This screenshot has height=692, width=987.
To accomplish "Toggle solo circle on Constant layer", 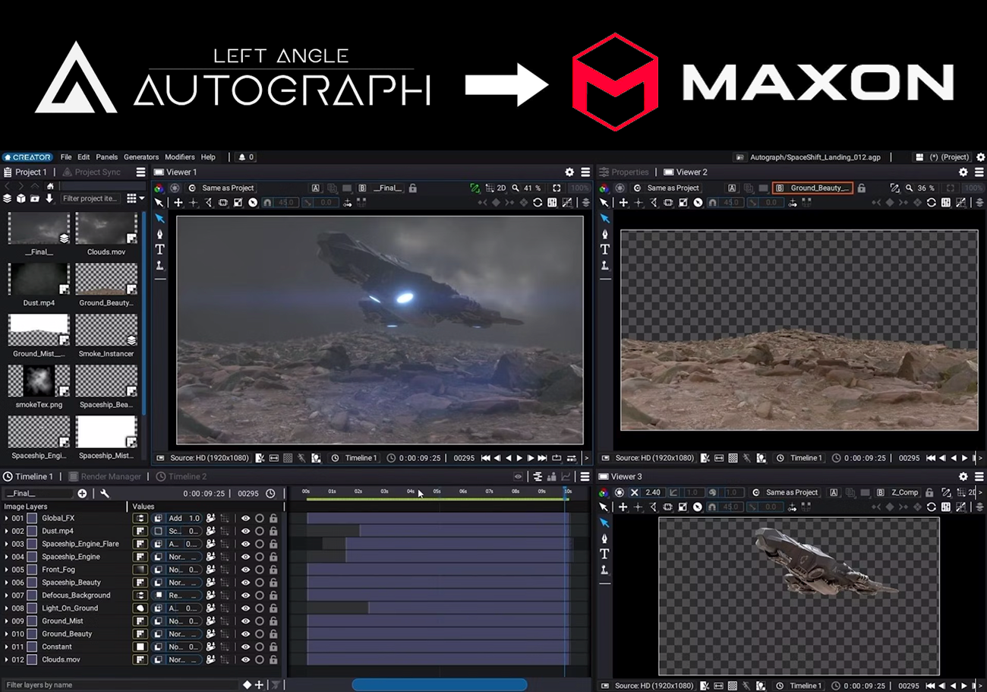I will coord(260,647).
